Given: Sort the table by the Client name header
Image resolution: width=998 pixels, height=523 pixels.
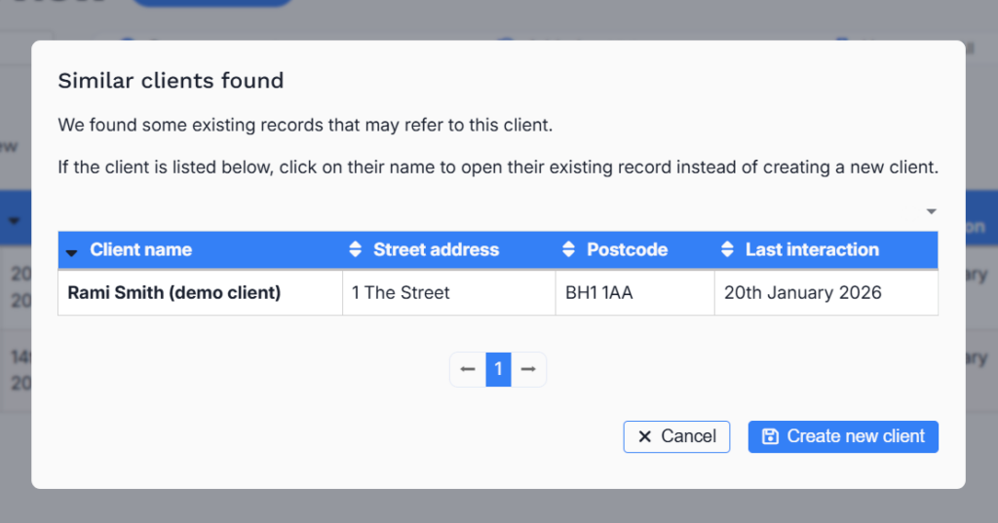Looking at the screenshot, I should [140, 250].
